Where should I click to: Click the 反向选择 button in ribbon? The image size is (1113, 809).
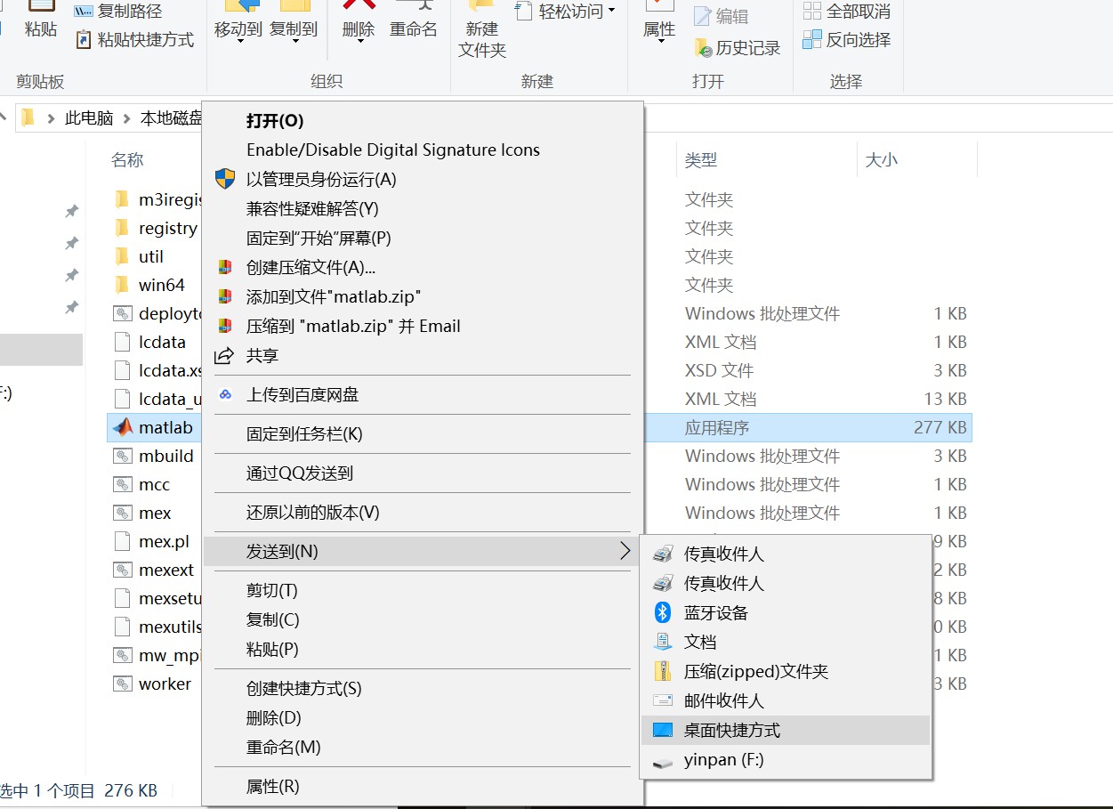pos(847,39)
